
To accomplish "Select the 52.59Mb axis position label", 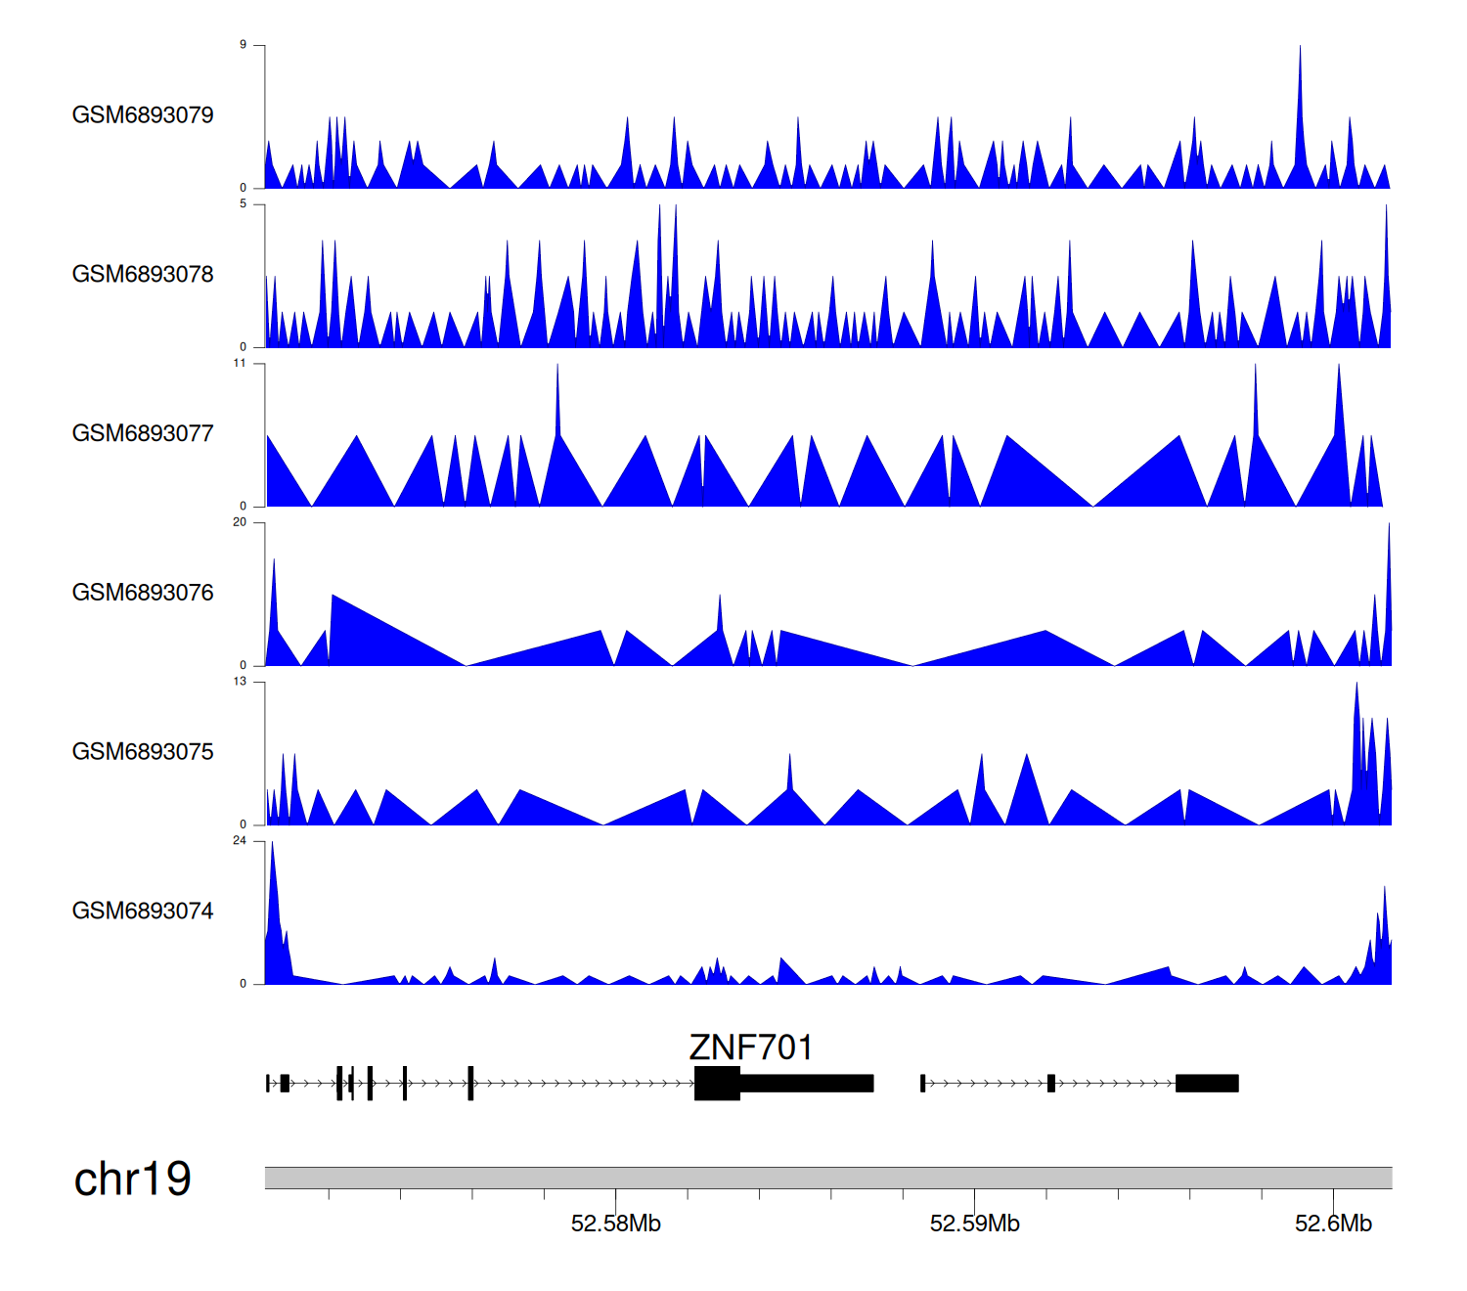I will coord(974,1224).
